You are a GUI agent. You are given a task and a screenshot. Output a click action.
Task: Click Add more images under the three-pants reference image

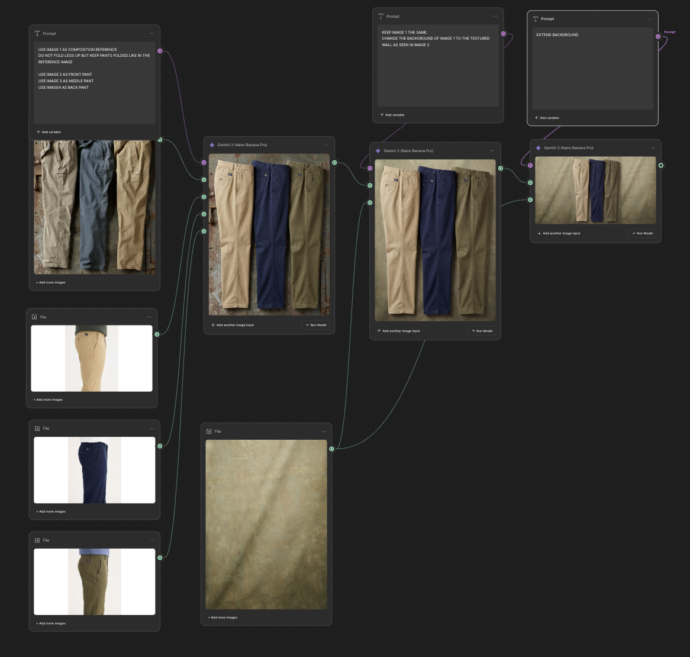[51, 282]
